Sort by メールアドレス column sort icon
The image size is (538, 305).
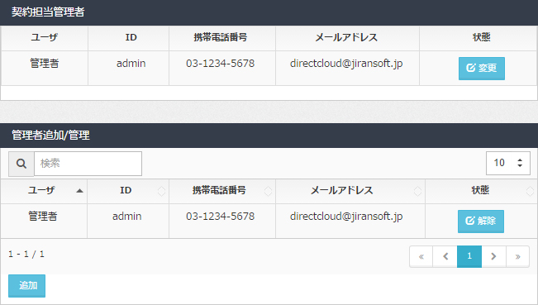pyautogui.click(x=417, y=191)
